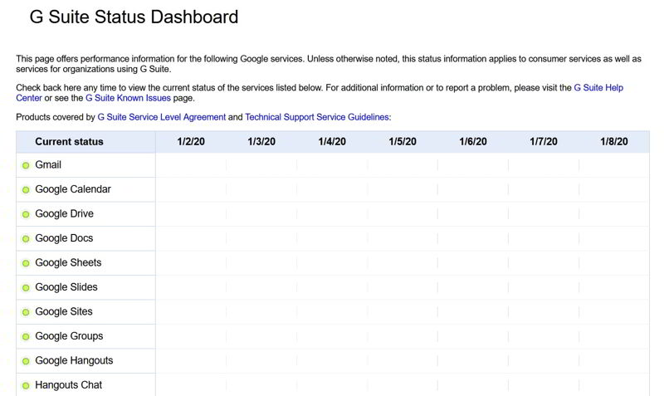Open G Suite Service Level Agreement link
This screenshot has height=396, width=664.
pos(161,117)
